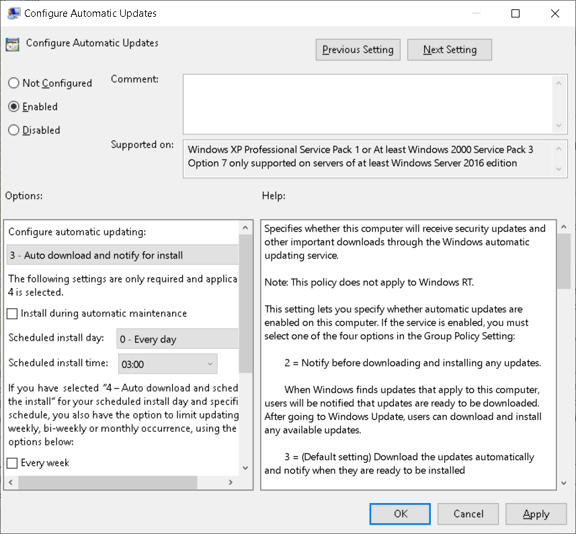Image resolution: width=576 pixels, height=534 pixels.
Task: Click the Previous Setting button
Action: [x=358, y=49]
